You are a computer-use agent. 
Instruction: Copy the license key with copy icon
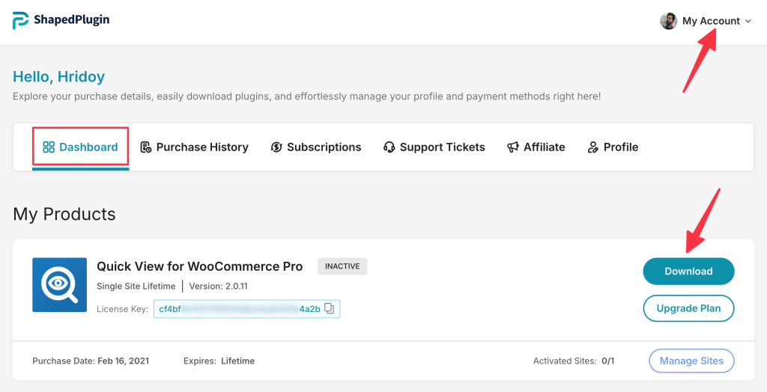coord(330,309)
